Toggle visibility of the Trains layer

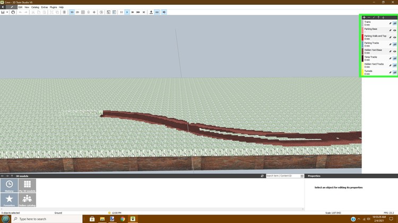395,23
